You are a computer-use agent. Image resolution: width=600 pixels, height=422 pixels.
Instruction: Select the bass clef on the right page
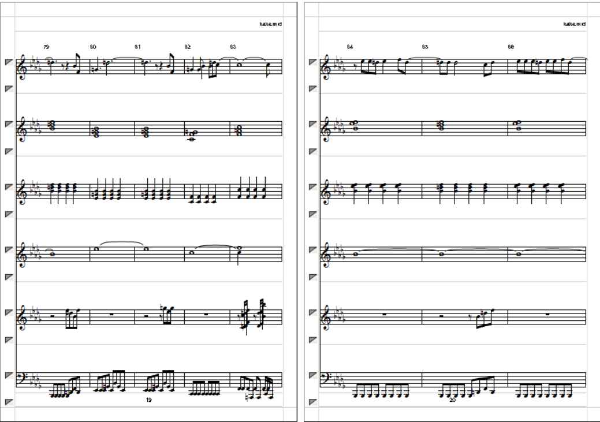[x=326, y=377]
